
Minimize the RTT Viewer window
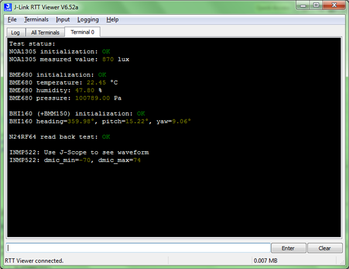[x=303, y=5]
